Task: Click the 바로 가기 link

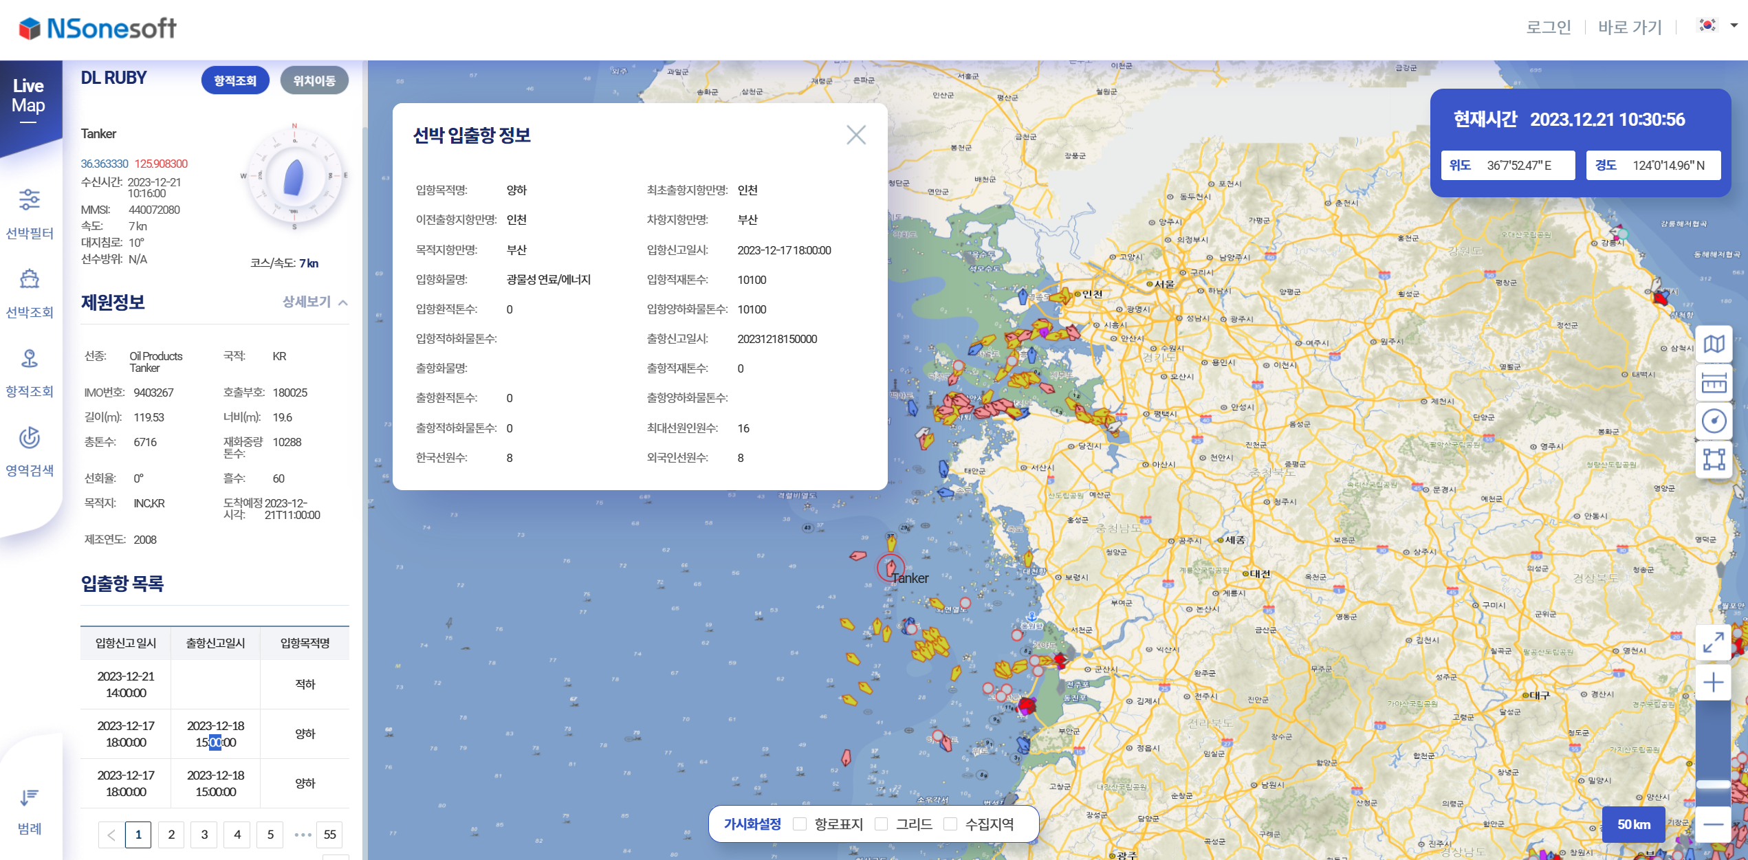Action: coord(1630,27)
